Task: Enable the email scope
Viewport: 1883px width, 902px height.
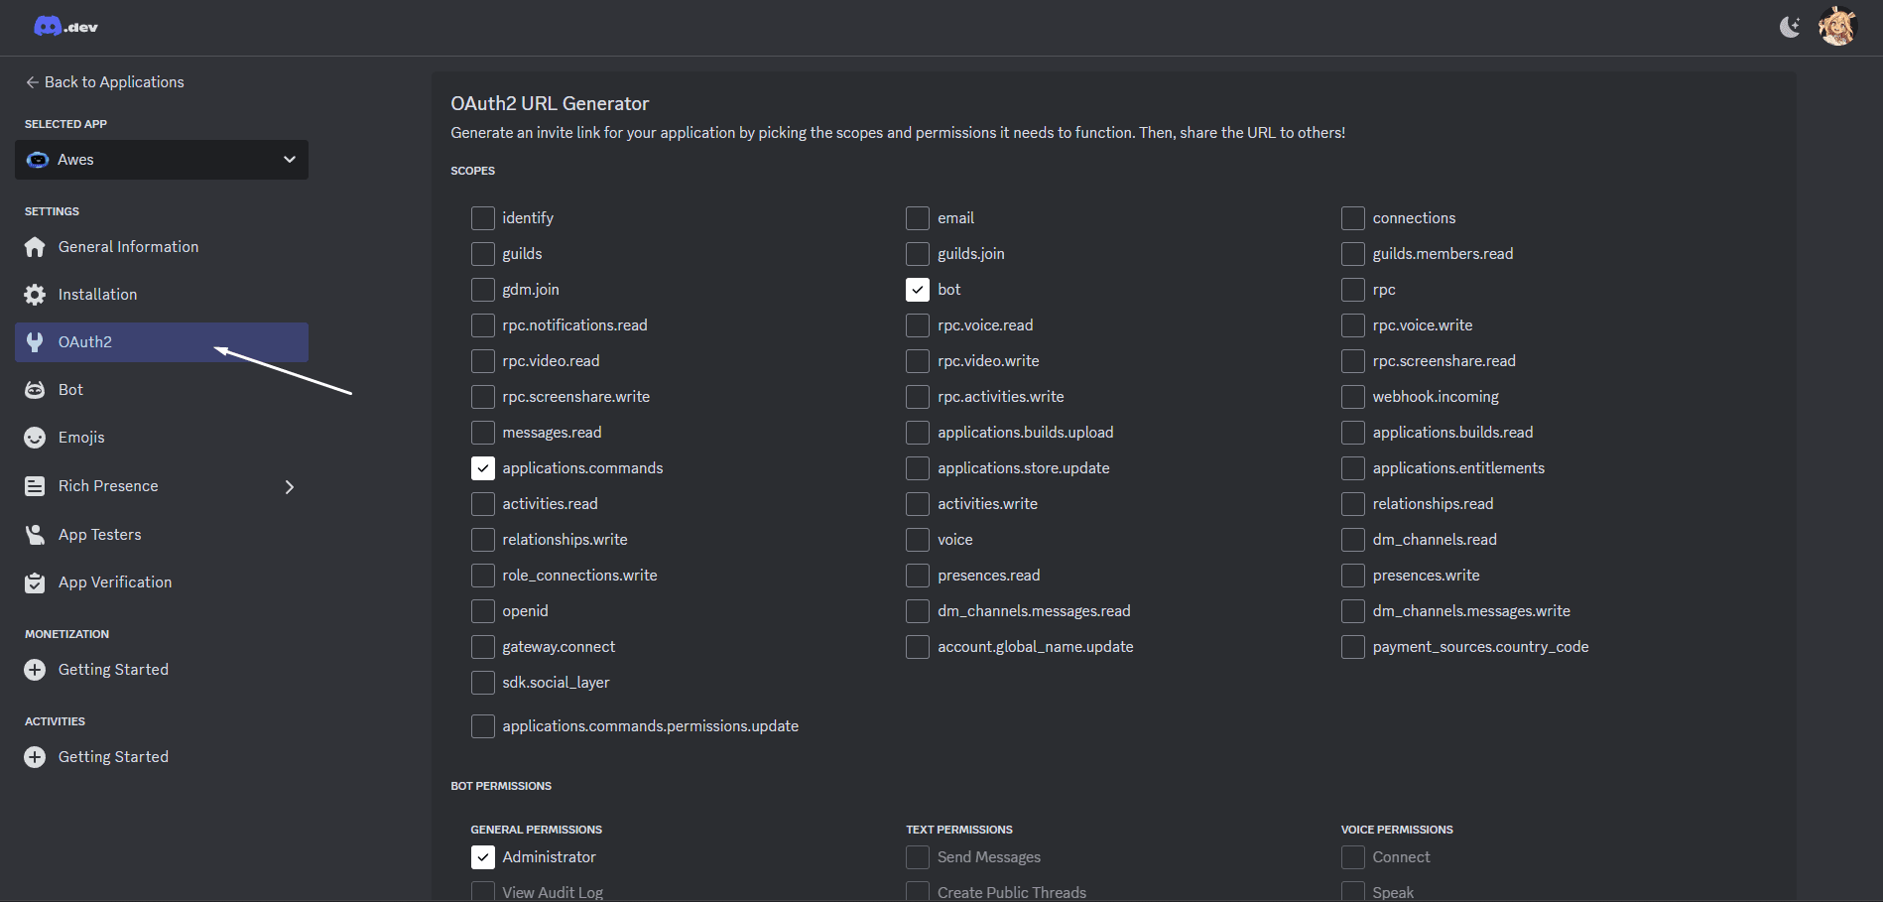Action: click(x=918, y=218)
